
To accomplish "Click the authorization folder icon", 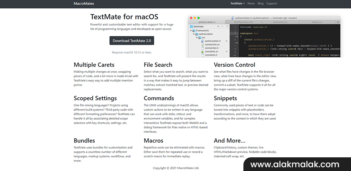I will pyautogui.click(x=197, y=34).
